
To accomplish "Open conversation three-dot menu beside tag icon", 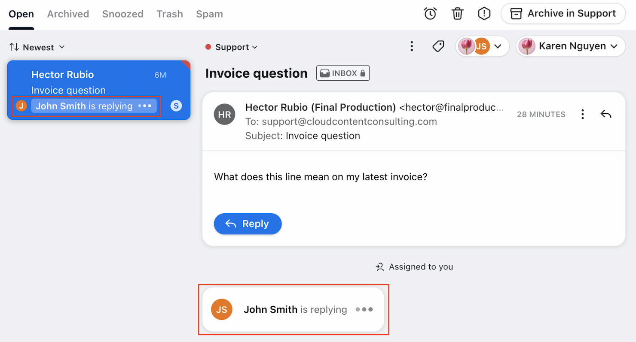I will tap(412, 46).
